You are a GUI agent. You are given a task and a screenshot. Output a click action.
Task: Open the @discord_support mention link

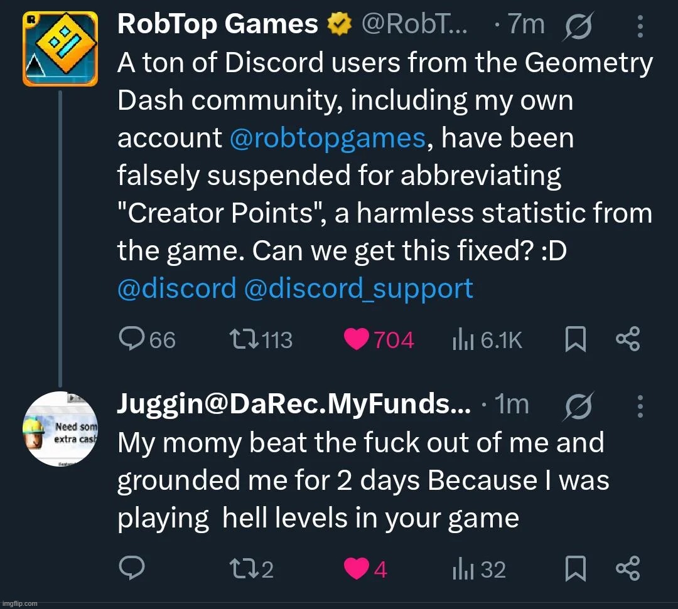click(x=358, y=289)
